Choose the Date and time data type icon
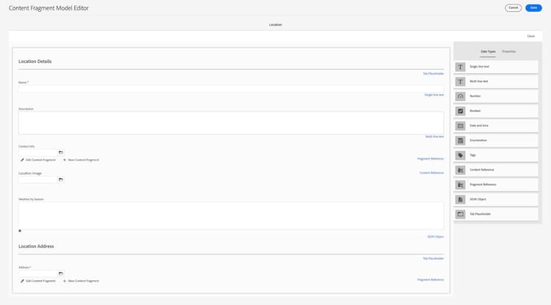The width and height of the screenshot is (551, 305). (x=460, y=125)
